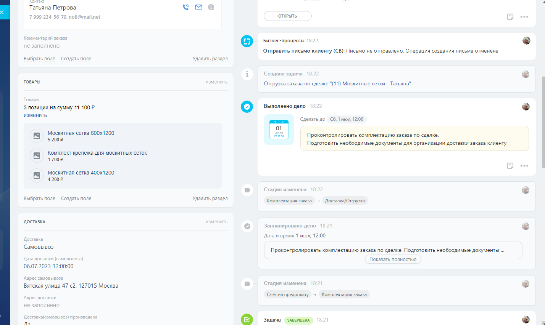The image size is (545, 325).
Task: Click the note icon in Выполнено дело card
Action: point(510,166)
